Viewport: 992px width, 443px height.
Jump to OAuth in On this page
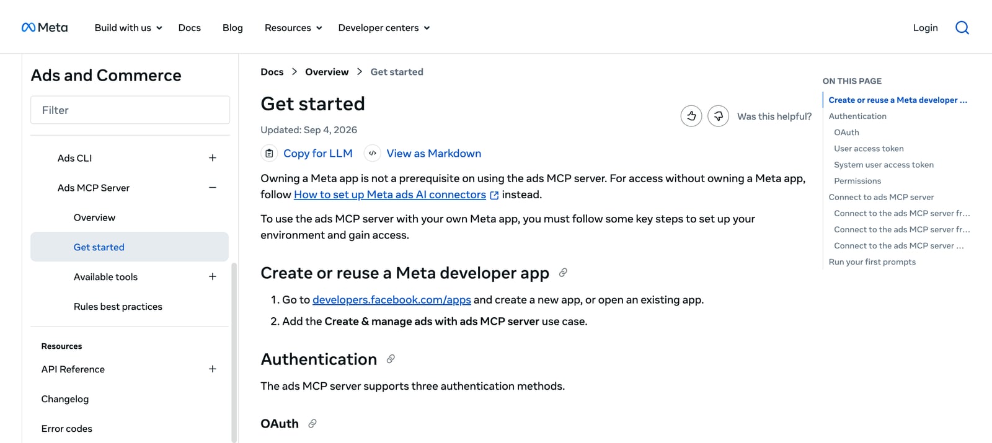pos(846,132)
